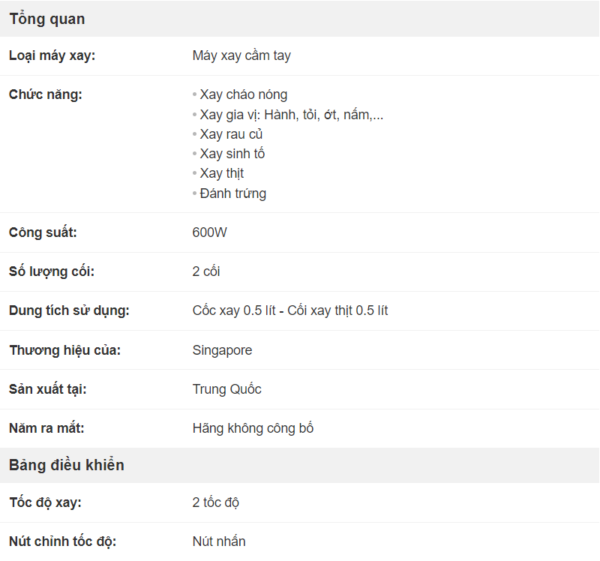The image size is (600, 561).
Task: Click the Xay cháo nóng function item
Action: point(243,94)
